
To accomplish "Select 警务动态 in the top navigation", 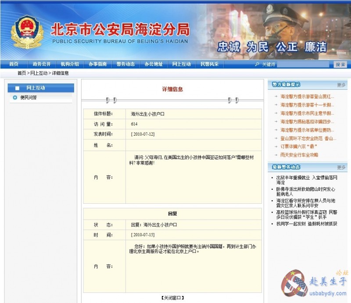I will 125,64.
